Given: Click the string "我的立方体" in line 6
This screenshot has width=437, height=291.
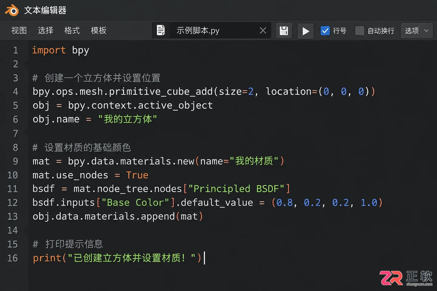Looking at the screenshot, I should coord(127,119).
